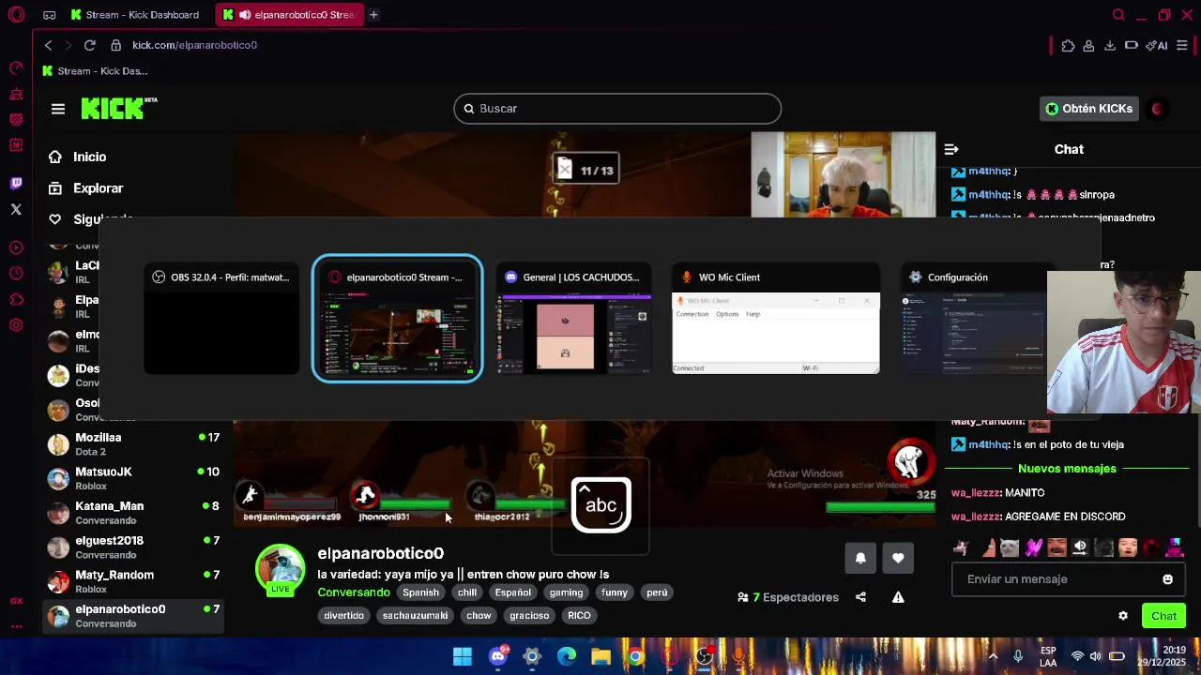This screenshot has width=1201, height=675.
Task: Switch to Stream - Kick Dashboard tab
Action: coord(136,15)
